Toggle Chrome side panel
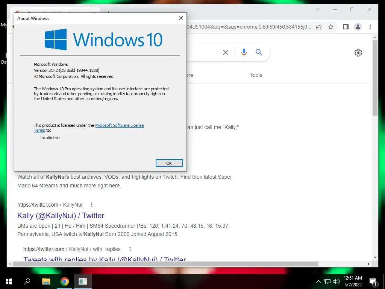 click(x=346, y=27)
